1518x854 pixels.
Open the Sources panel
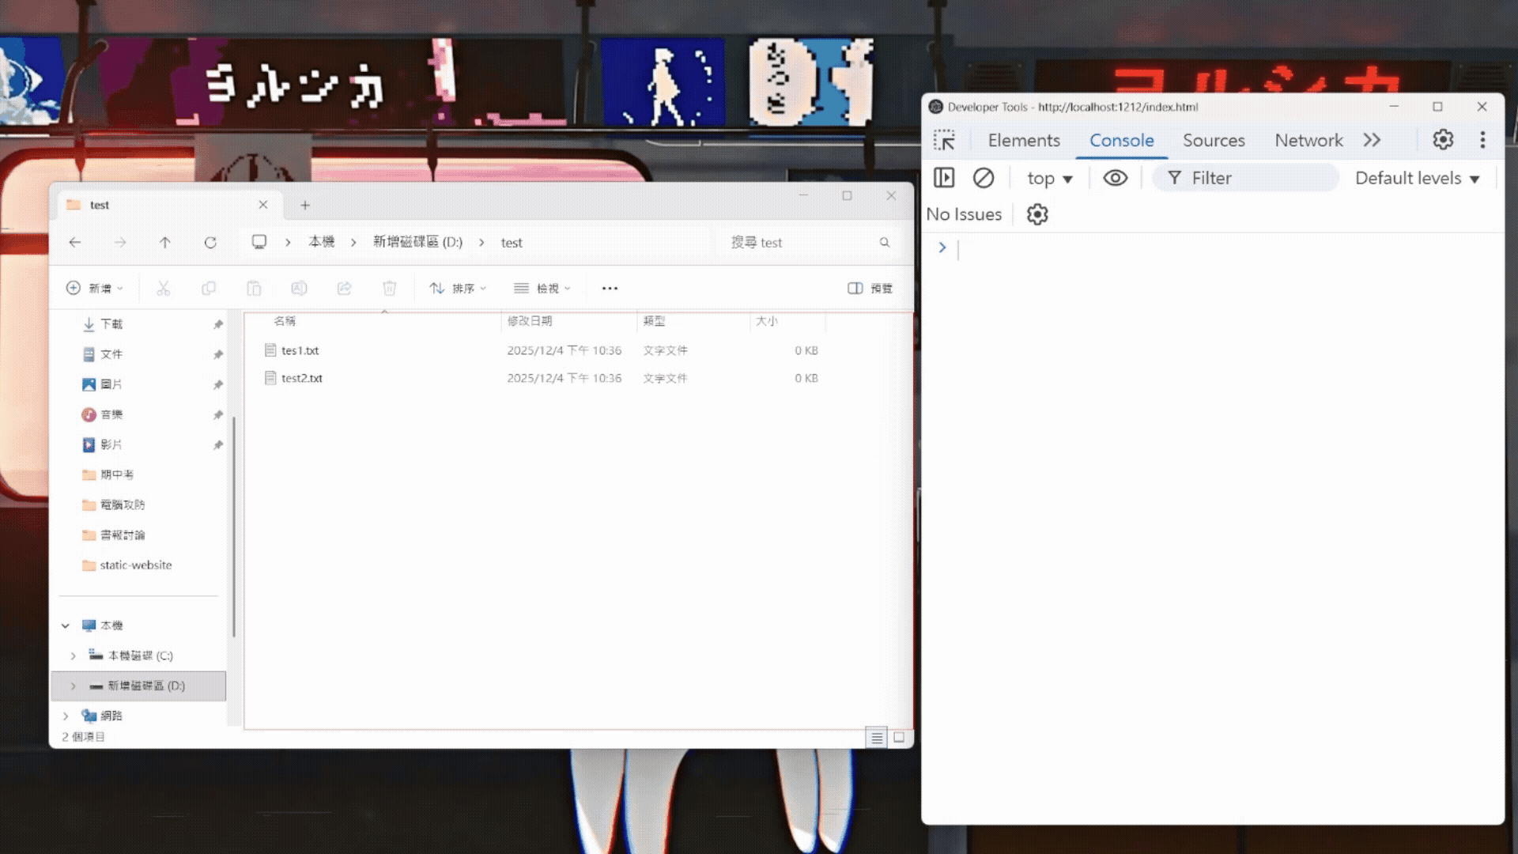(1214, 140)
